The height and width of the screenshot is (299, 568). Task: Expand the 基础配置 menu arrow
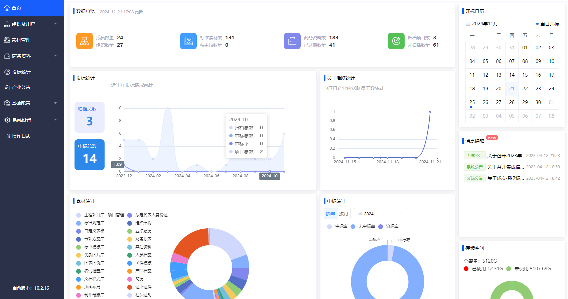[x=55, y=103]
